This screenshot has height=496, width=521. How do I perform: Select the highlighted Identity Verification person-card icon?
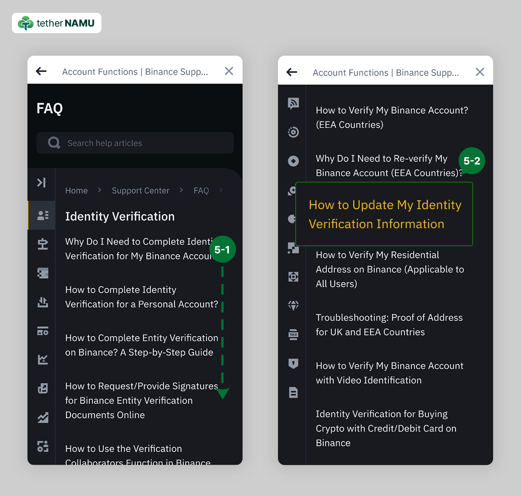pos(42,215)
